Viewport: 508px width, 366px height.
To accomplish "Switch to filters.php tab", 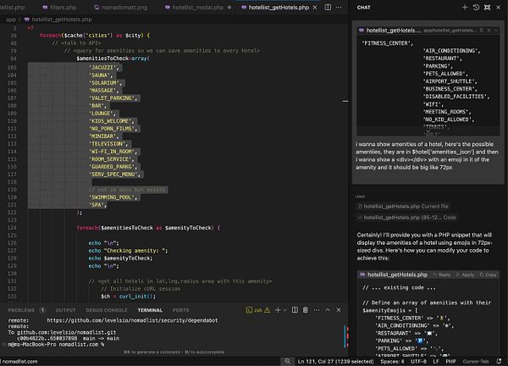I will [x=59, y=7].
